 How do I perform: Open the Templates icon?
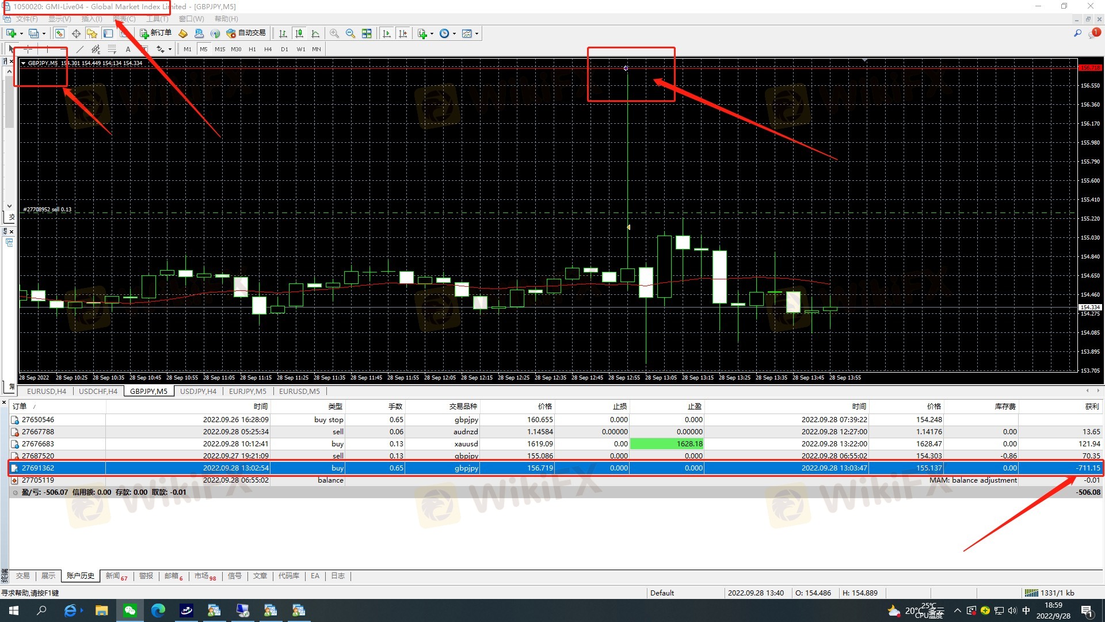point(467,33)
